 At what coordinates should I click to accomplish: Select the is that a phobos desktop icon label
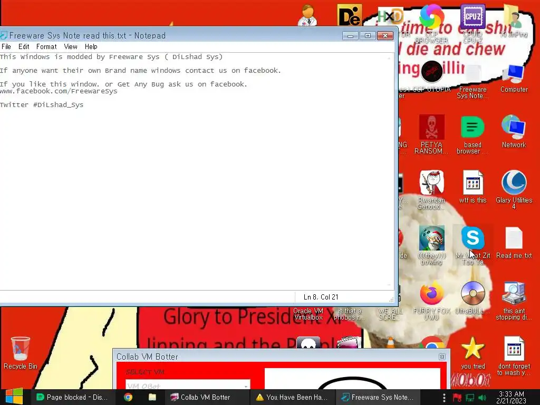click(349, 314)
